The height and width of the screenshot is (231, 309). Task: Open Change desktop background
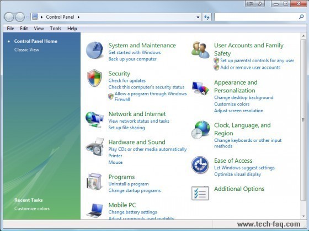[x=244, y=98]
